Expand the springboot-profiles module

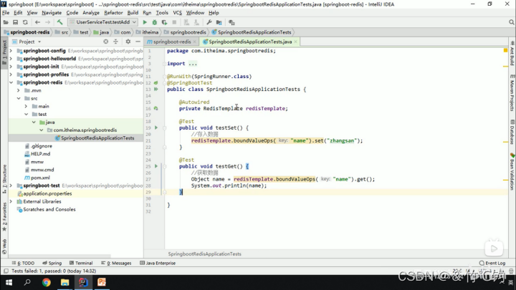[11, 74]
